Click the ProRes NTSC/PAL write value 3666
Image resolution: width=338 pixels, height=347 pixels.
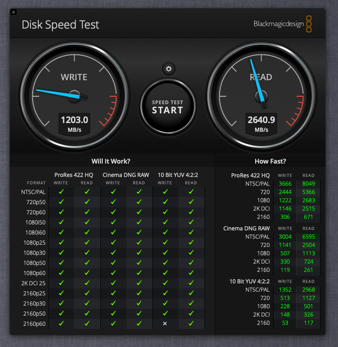[285, 184]
